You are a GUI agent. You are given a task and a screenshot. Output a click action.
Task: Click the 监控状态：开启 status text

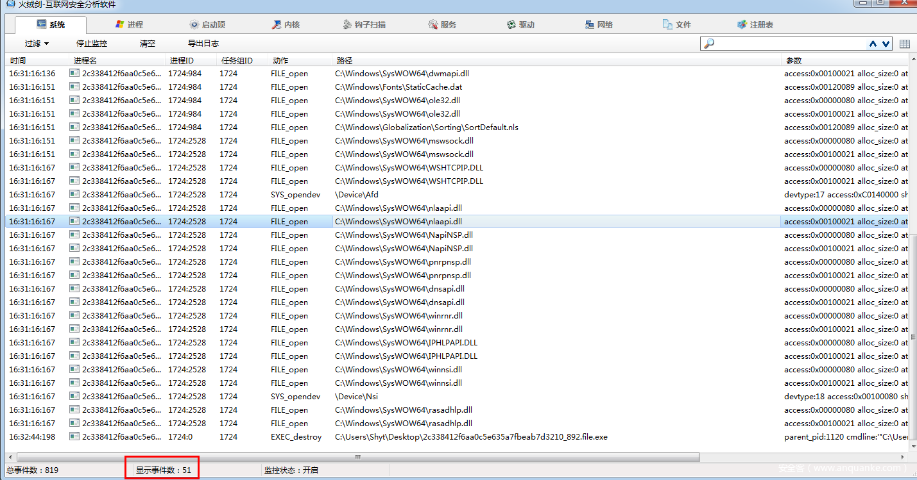291,470
